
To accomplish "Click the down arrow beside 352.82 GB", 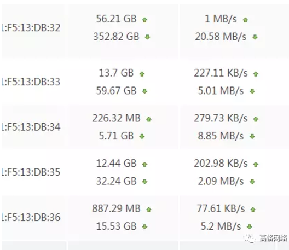I will tap(147, 37).
